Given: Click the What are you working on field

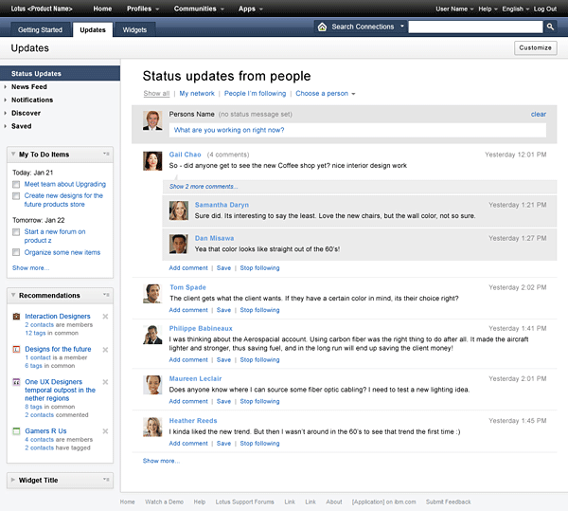Looking at the screenshot, I should 358,130.
